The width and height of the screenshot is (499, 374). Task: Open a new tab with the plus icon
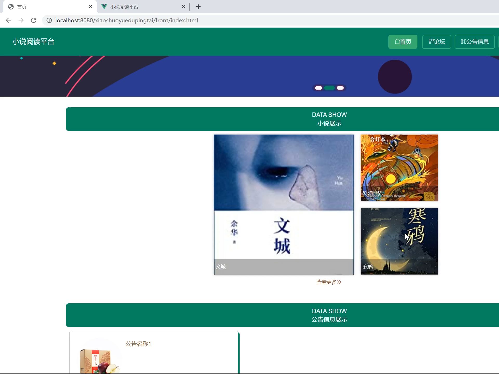(x=198, y=7)
